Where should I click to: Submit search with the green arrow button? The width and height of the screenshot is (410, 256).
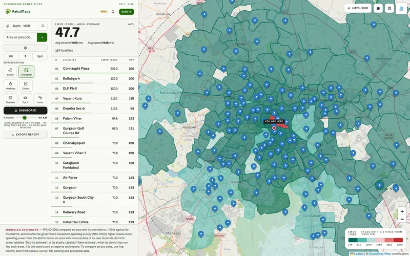(42, 37)
